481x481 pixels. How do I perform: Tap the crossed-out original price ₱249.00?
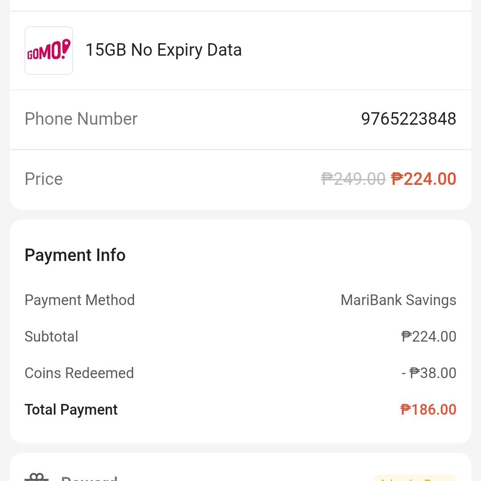click(353, 179)
